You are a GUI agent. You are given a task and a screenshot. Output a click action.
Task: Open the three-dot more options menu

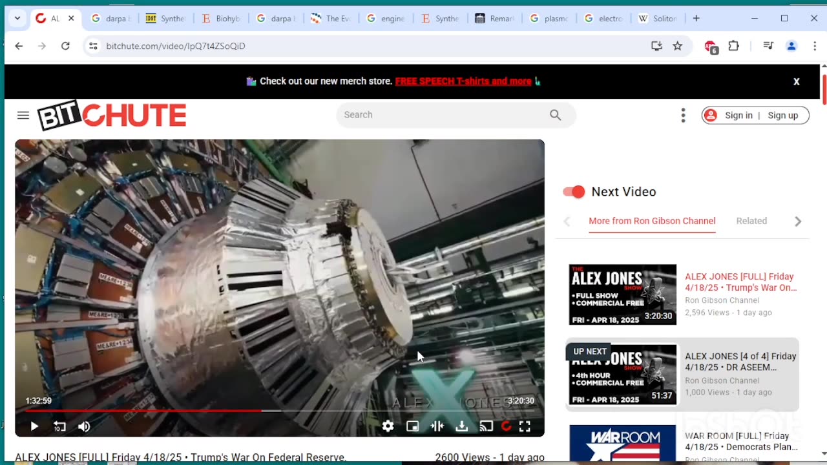pos(683,115)
